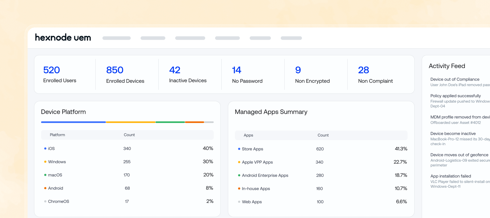Screen dimensions: 490x218
Task: Click the Activity Feed heading
Action: point(447,66)
